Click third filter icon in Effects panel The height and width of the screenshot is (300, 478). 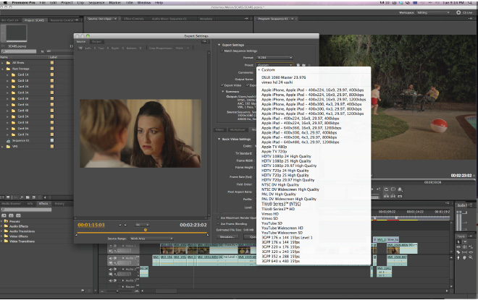tap(18, 215)
